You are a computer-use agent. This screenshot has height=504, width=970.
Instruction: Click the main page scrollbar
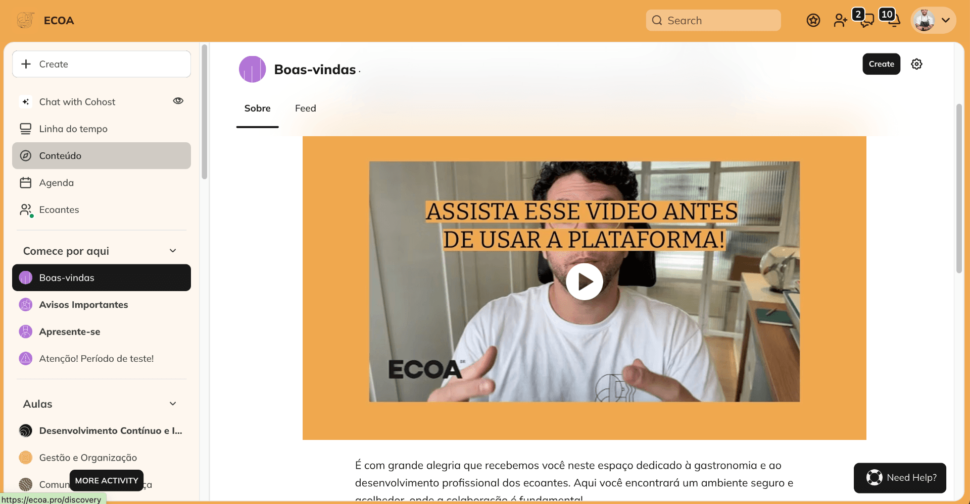[959, 188]
